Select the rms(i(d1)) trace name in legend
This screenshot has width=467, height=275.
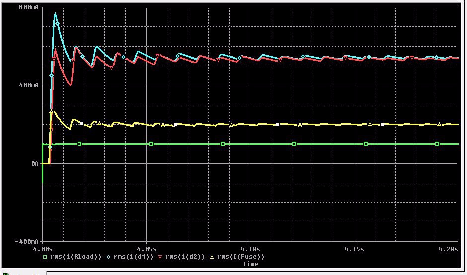pos(133,257)
